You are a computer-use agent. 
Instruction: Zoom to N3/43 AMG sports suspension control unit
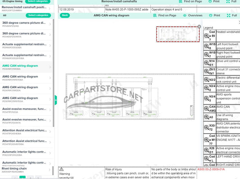click(206, 98)
